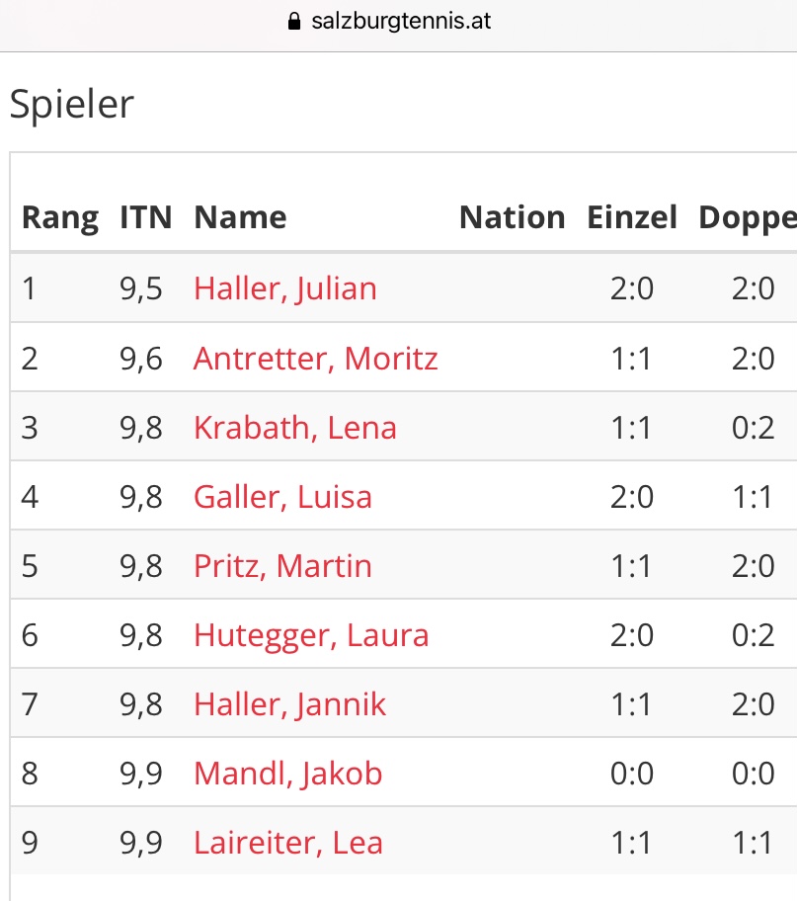
Task: Open player Laireiter, Lea
Action: coord(287,843)
